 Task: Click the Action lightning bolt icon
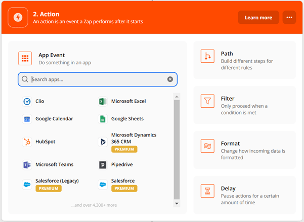pyautogui.click(x=18, y=18)
